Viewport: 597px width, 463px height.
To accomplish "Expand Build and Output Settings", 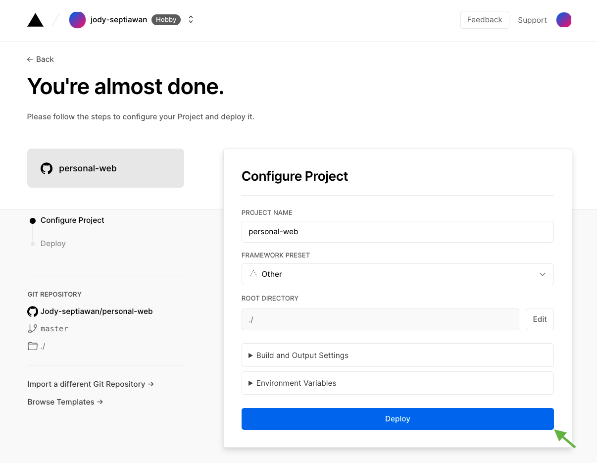I will (398, 355).
